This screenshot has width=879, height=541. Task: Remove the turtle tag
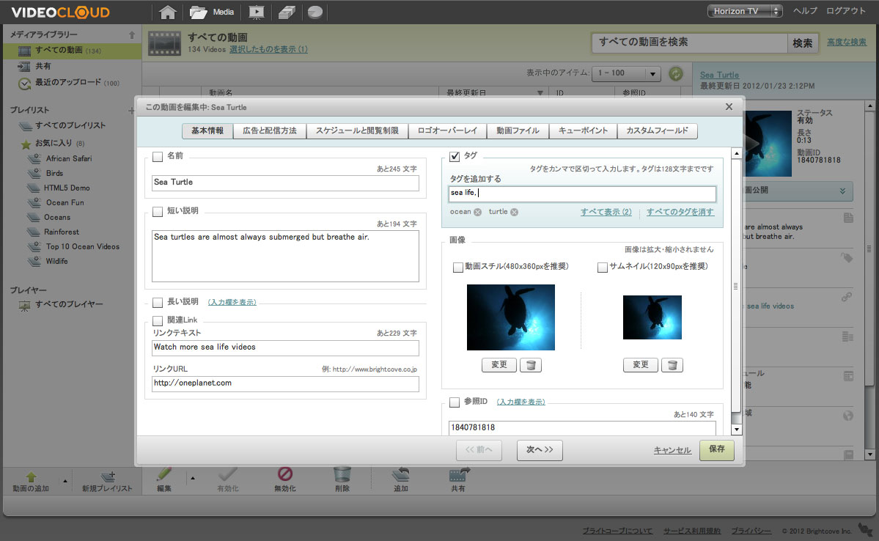514,212
